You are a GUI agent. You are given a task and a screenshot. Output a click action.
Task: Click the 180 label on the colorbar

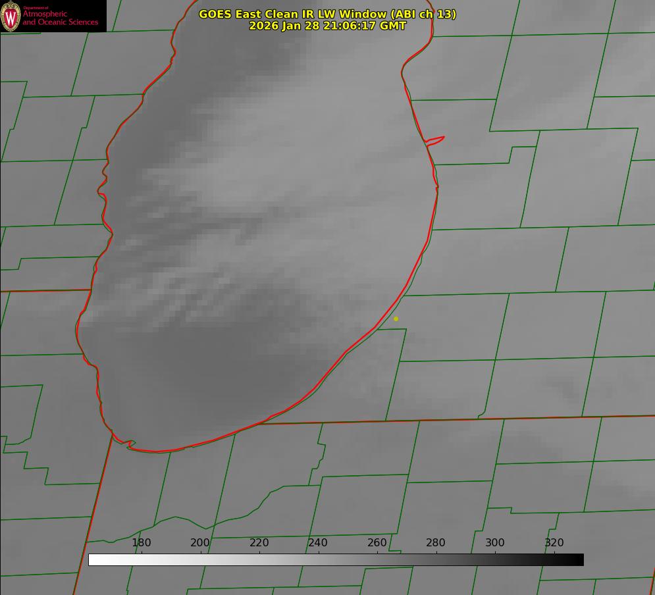click(142, 543)
